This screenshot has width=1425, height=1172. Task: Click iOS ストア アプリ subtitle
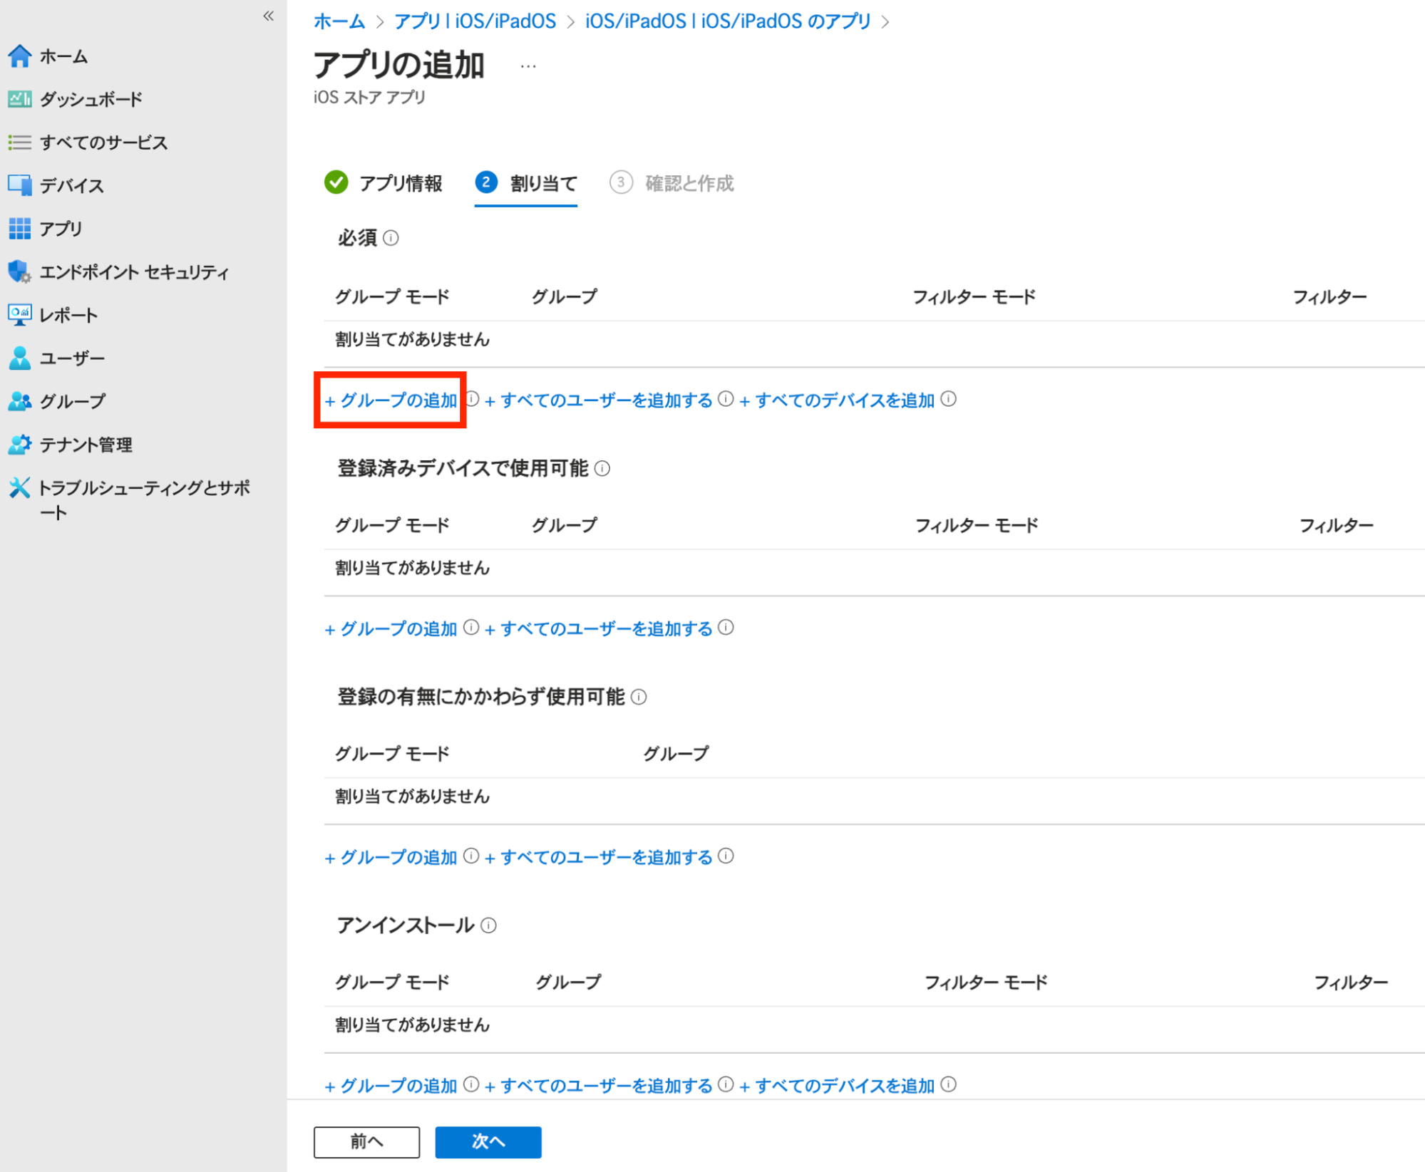(x=369, y=98)
